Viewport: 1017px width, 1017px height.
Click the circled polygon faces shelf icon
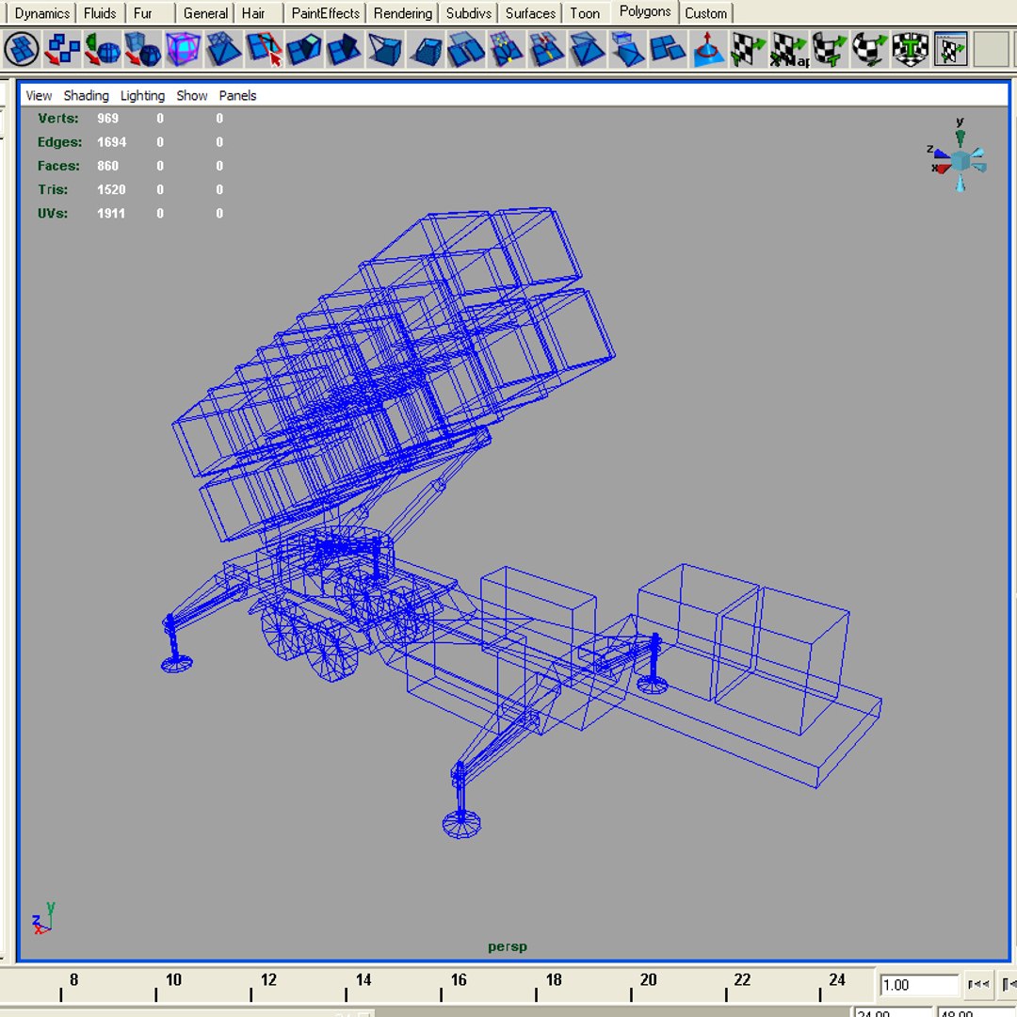pyautogui.click(x=22, y=50)
